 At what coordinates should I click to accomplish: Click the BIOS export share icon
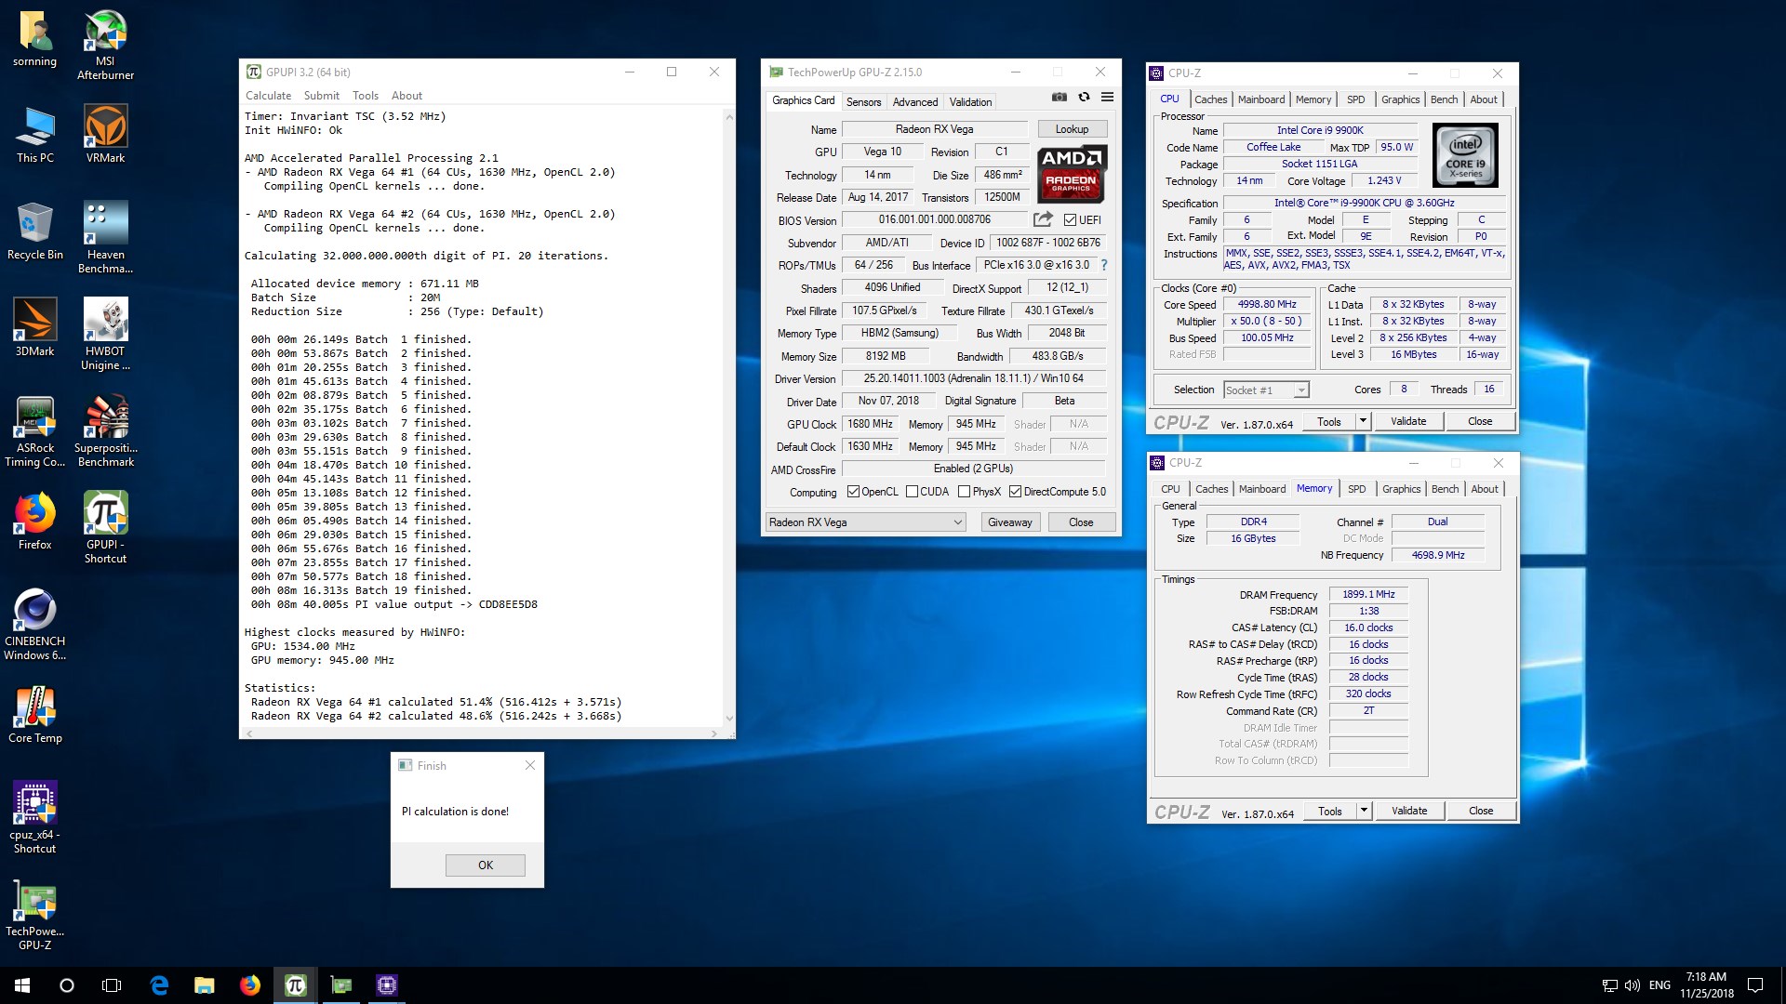(1043, 219)
